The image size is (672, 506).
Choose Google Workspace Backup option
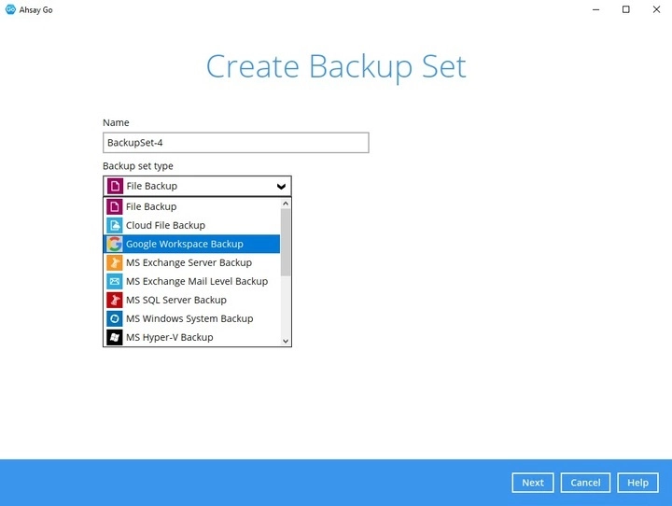pos(192,244)
